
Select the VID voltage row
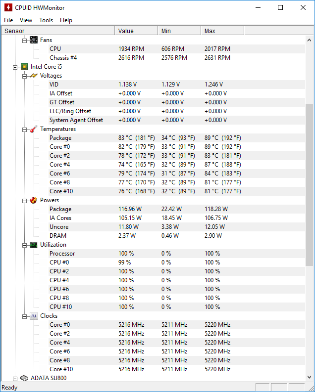pyautogui.click(x=177, y=85)
